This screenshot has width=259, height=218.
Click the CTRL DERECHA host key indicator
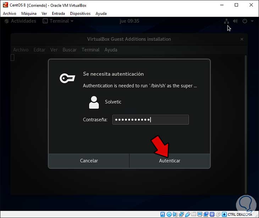click(240, 214)
